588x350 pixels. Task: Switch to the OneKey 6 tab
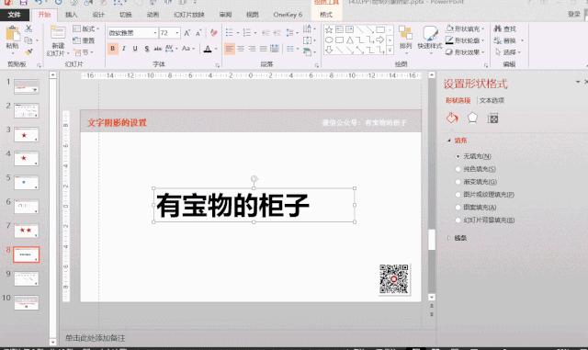coord(288,15)
